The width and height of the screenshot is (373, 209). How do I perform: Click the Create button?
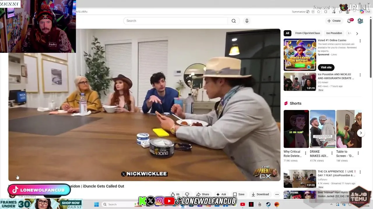click(334, 21)
